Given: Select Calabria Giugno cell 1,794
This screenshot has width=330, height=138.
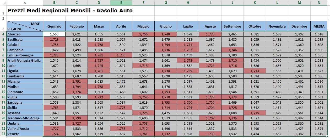Looking at the screenshot, I should click(x=166, y=45).
